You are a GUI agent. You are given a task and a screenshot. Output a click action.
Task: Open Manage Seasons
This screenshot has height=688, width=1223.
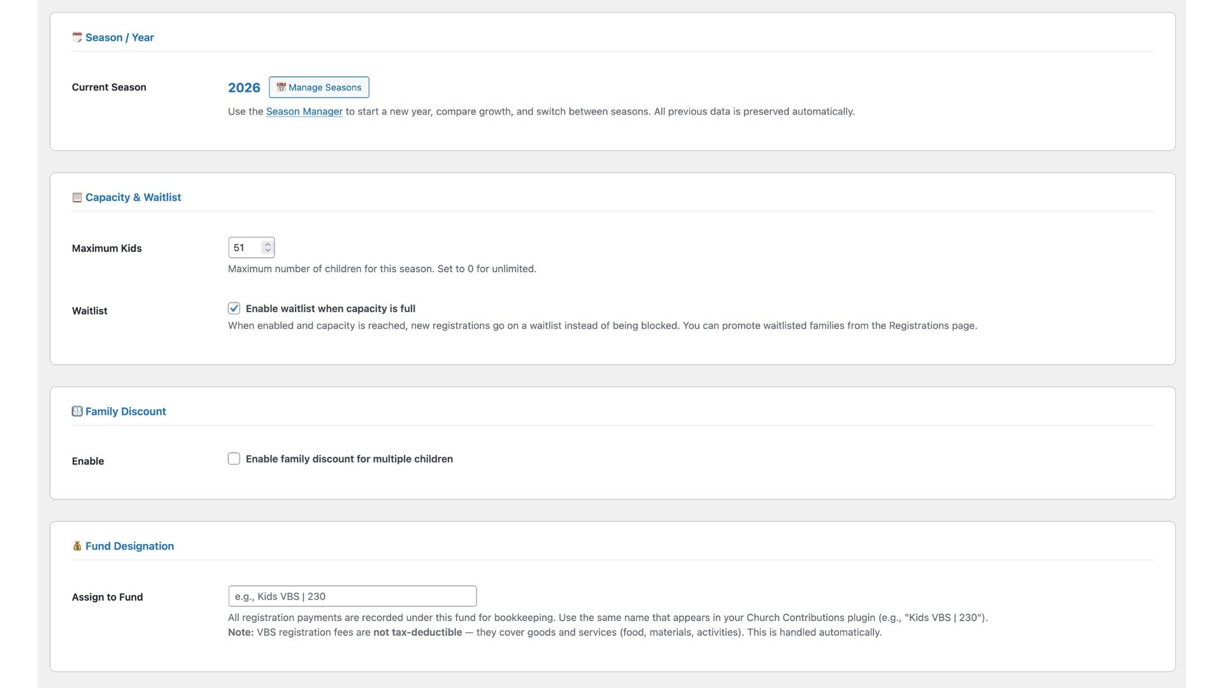coord(318,87)
